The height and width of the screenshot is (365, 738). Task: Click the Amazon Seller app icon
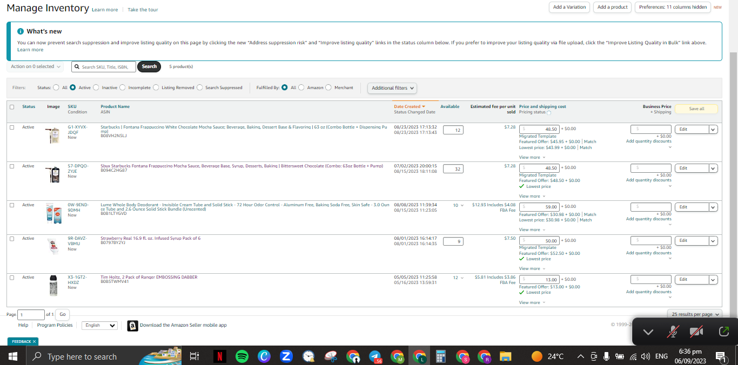133,326
